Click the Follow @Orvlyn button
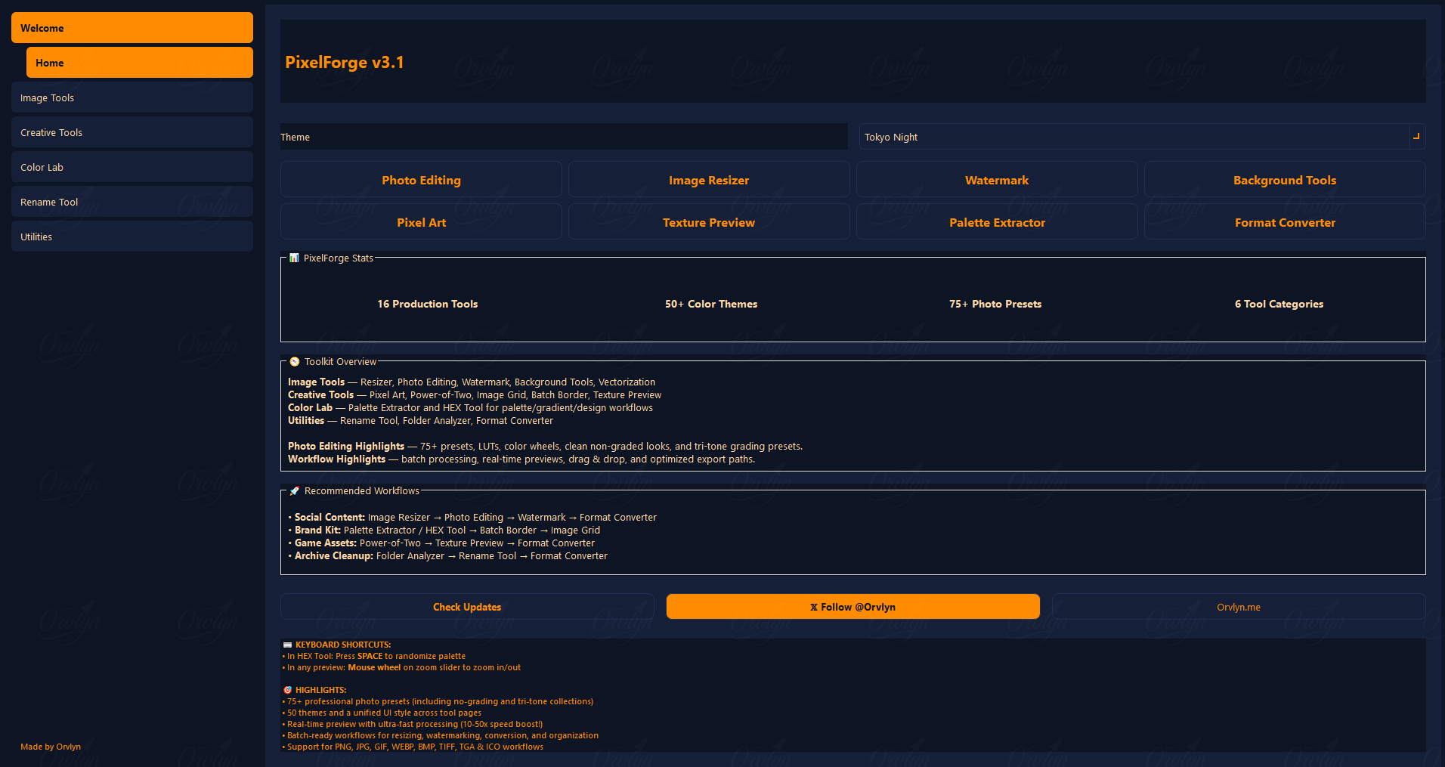 click(x=852, y=607)
